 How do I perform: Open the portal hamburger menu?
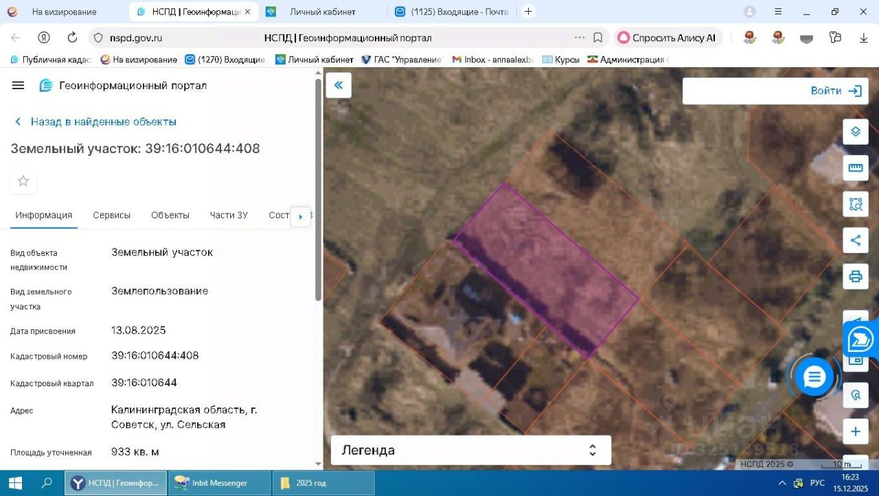[x=19, y=85]
